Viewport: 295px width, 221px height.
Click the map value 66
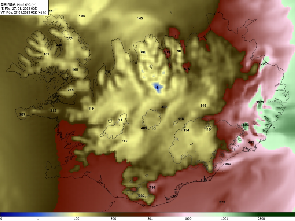pos(143,52)
